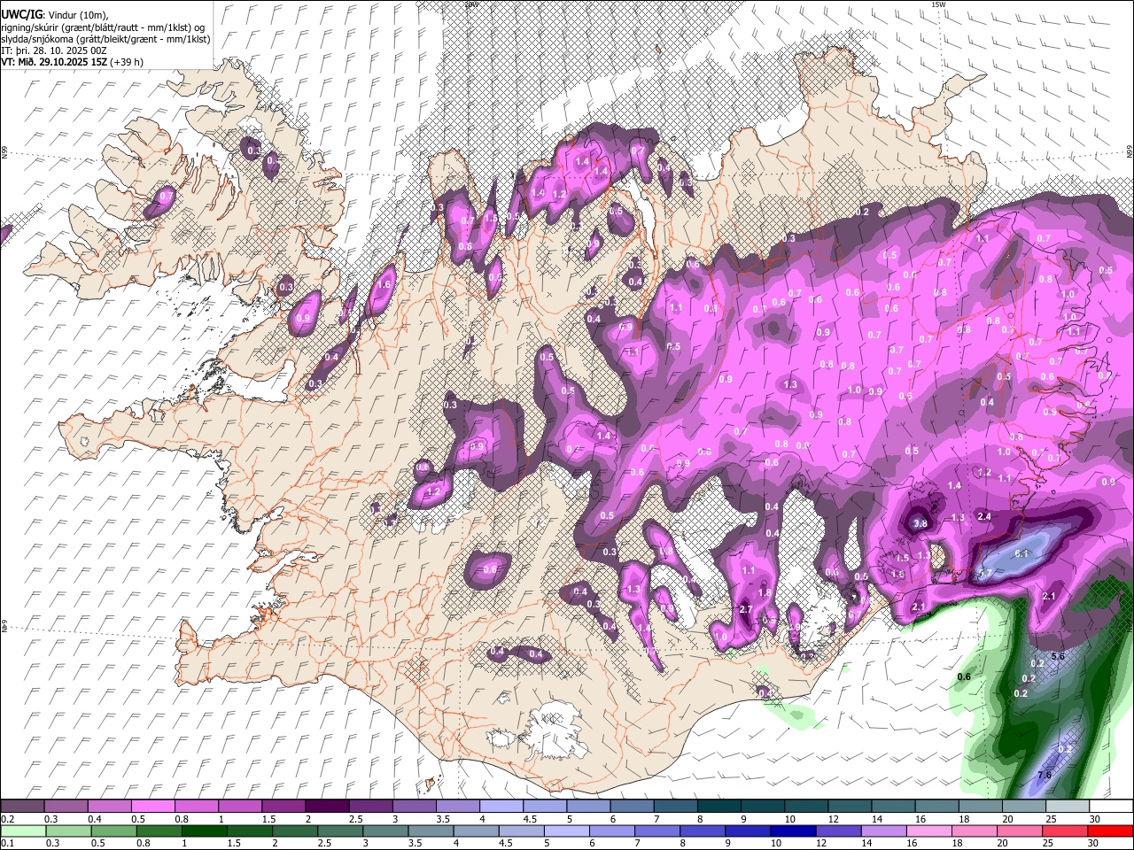Click the '0.4' legend label in the purple row
Viewport: 1134px width, 850px height.
(x=95, y=819)
